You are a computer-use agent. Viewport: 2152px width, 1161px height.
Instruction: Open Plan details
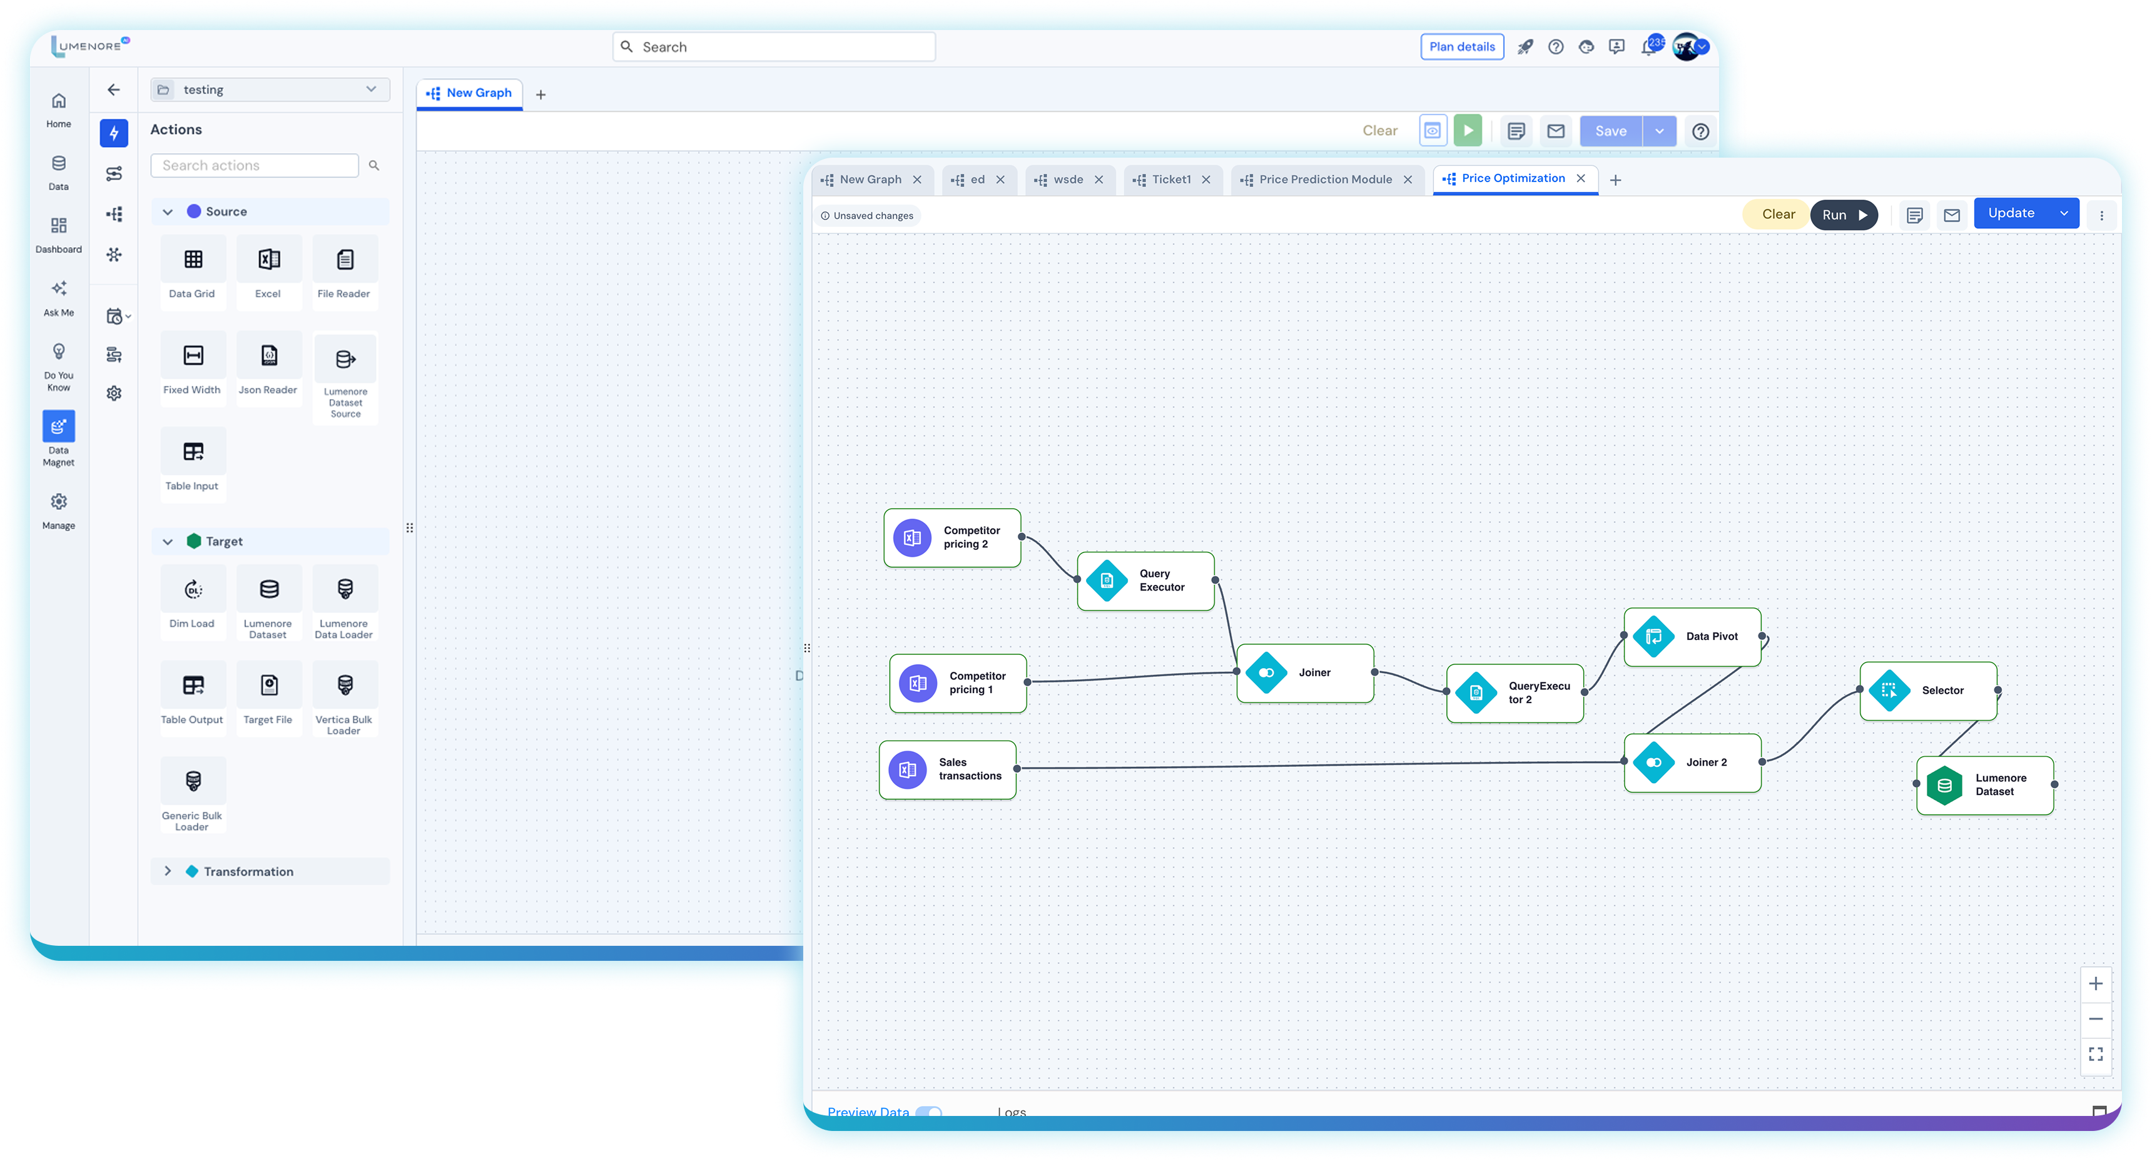pos(1462,47)
